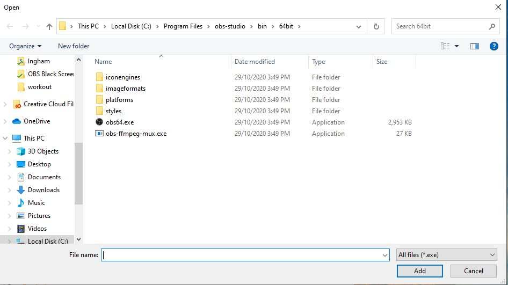This screenshot has width=508, height=285.
Task: Show the preview pane
Action: [x=475, y=46]
